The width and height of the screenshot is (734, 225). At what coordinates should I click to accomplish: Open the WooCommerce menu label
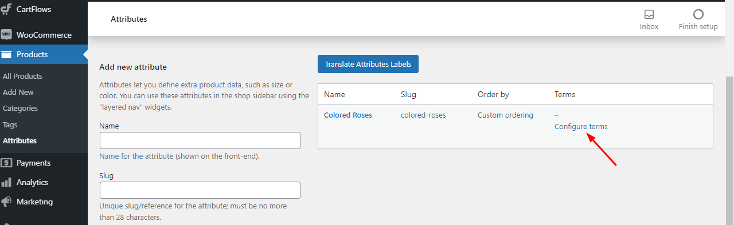tap(44, 35)
